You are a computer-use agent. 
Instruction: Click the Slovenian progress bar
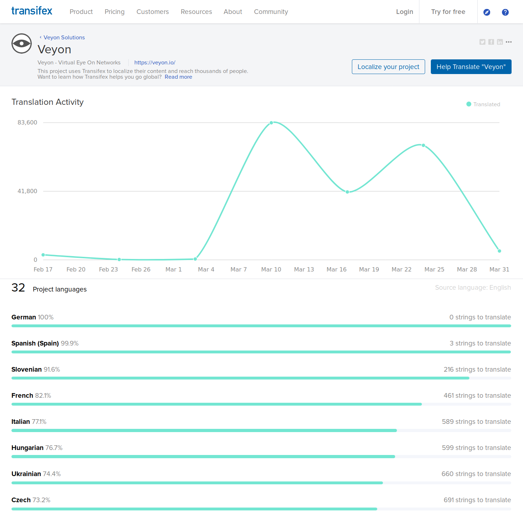coord(261,378)
